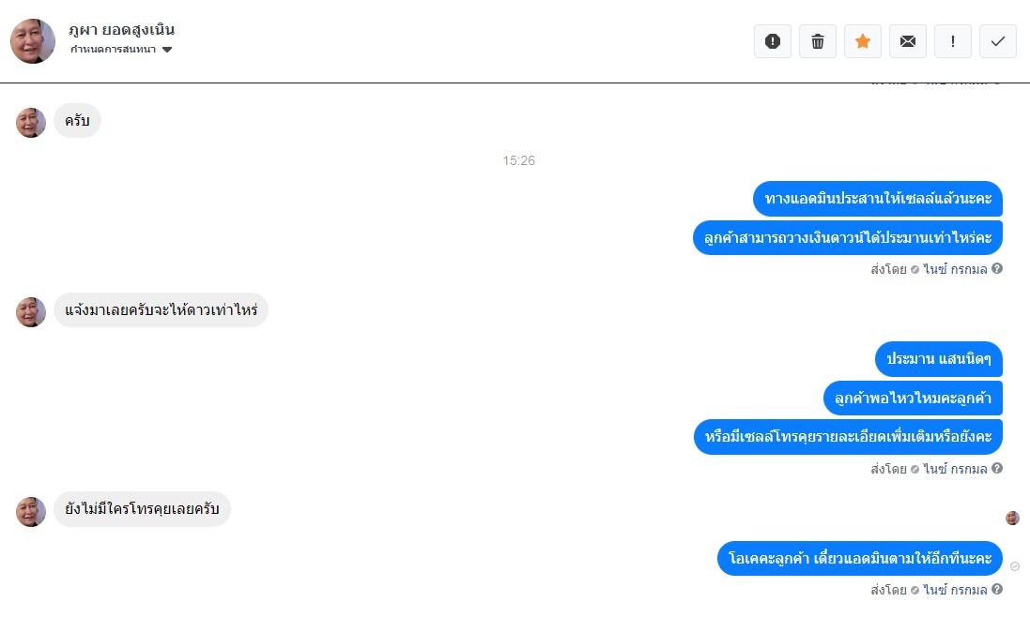
Task: Select sender avatar beside ครับ message
Action: click(31, 123)
